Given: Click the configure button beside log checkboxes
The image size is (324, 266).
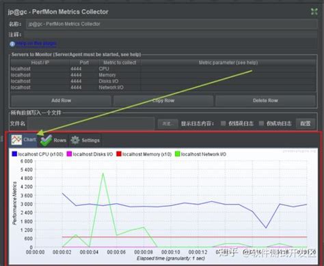Looking at the screenshot, I should click(x=306, y=123).
